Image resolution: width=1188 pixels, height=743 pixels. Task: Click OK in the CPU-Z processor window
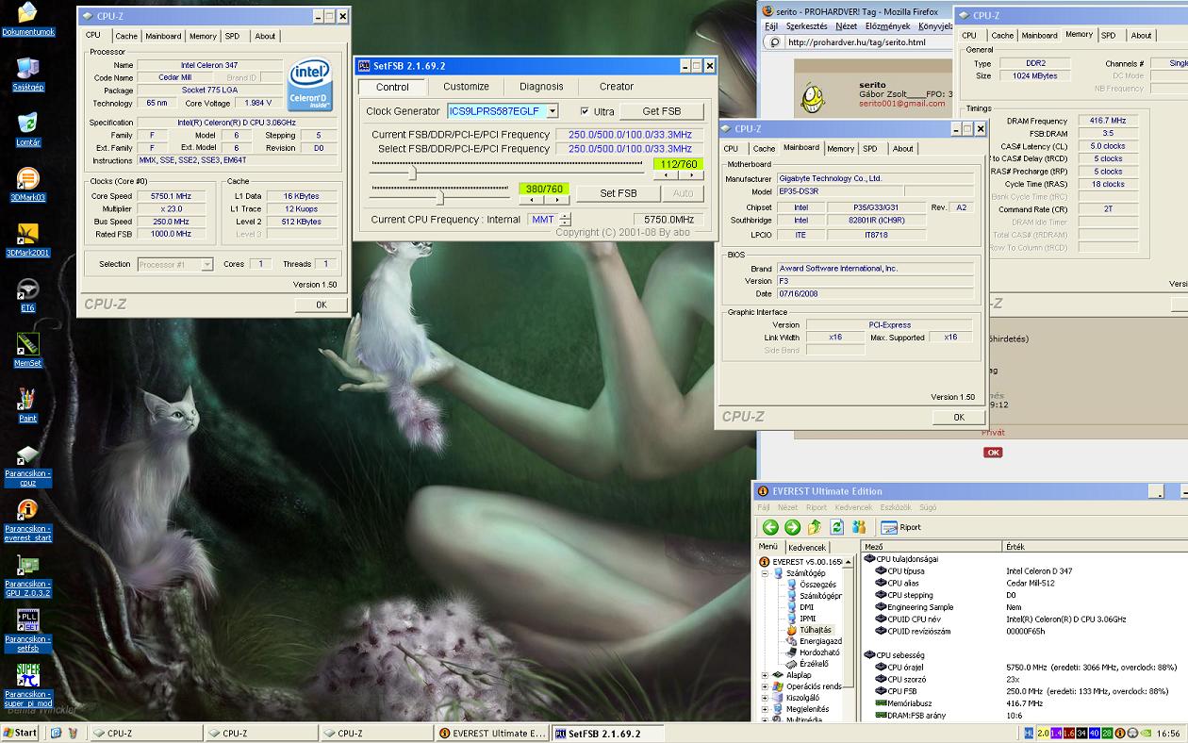(x=321, y=305)
